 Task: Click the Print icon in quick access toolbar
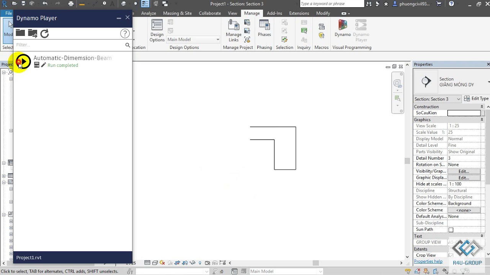(71, 4)
